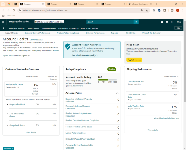Open the Order Defect Rate link
Screen dimensions: 186x150
(x=15, y=84)
